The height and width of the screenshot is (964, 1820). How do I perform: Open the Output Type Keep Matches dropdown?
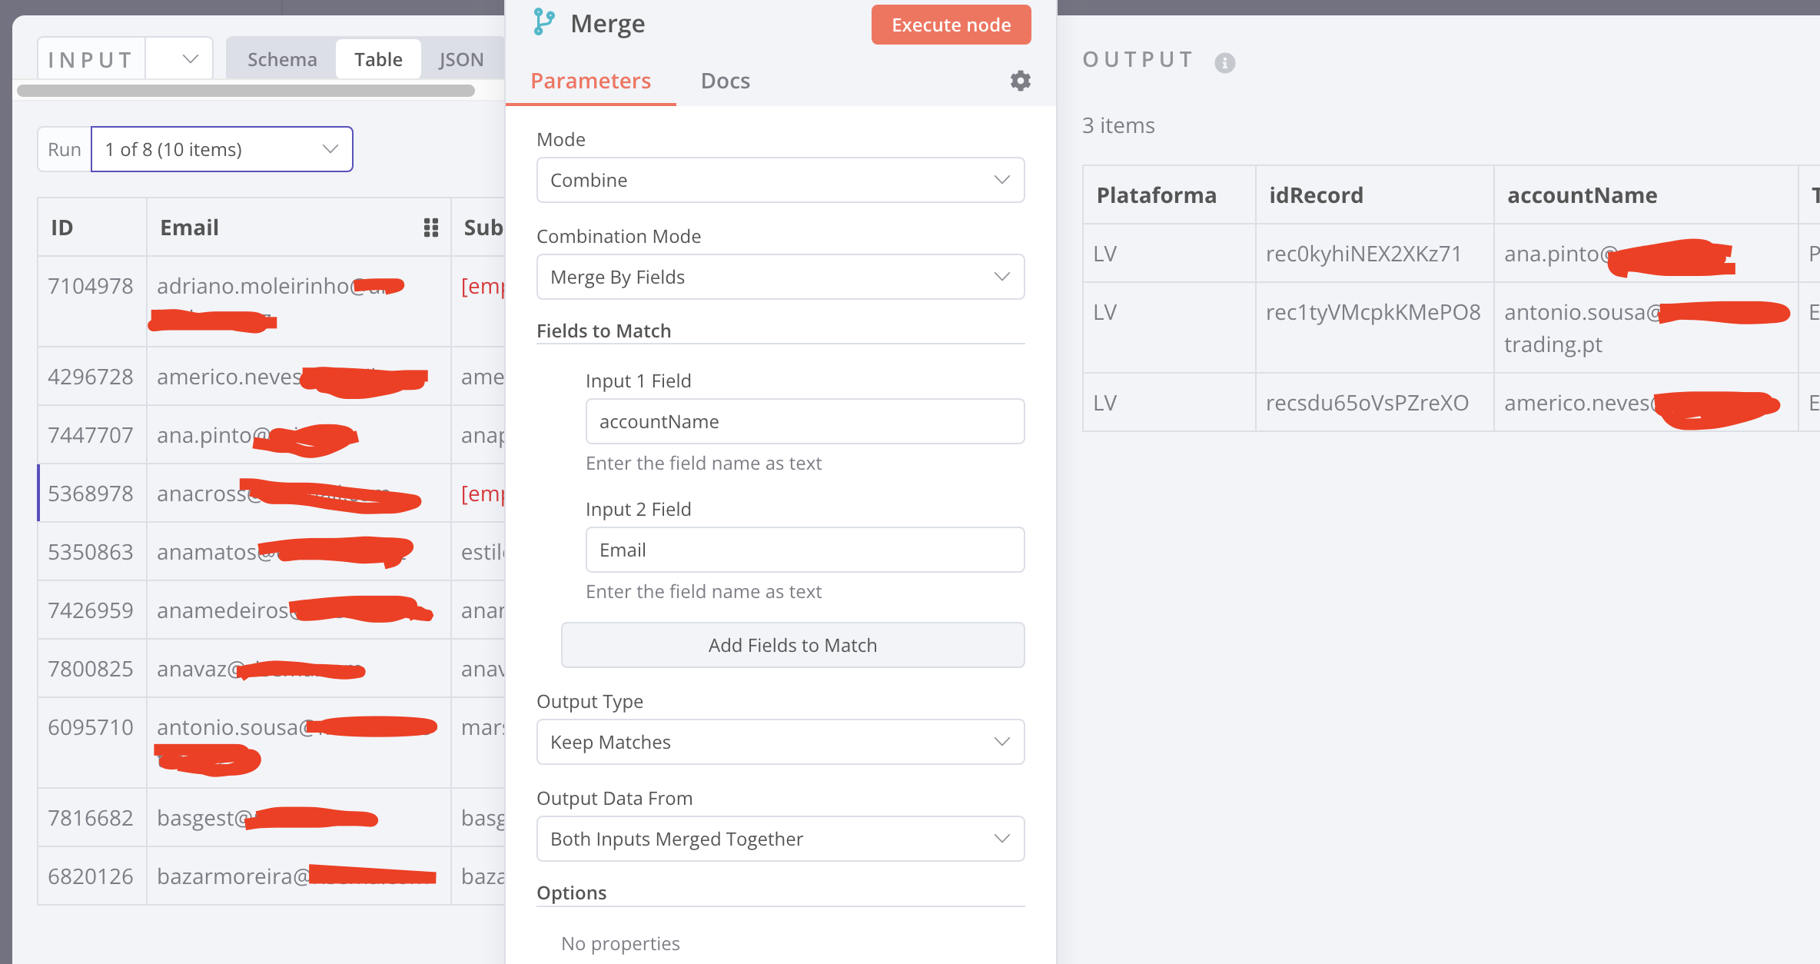(x=780, y=742)
